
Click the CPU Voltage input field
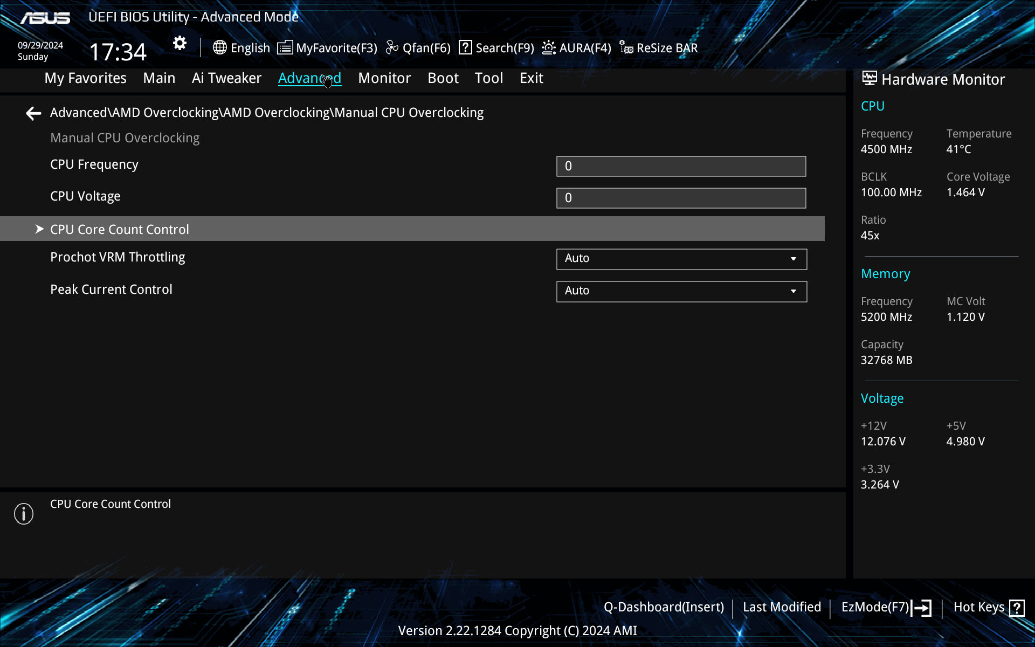click(681, 198)
